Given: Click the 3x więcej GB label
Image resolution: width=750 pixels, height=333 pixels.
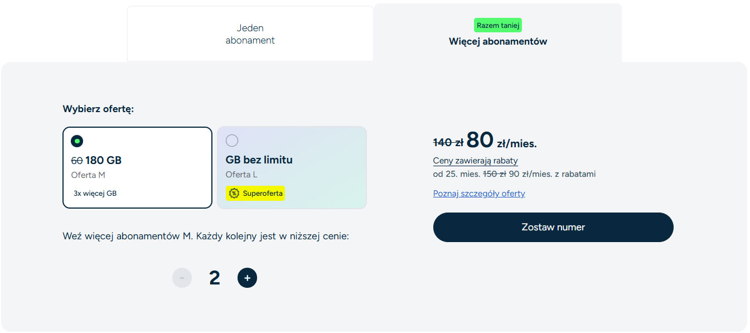Looking at the screenshot, I should pos(95,194).
